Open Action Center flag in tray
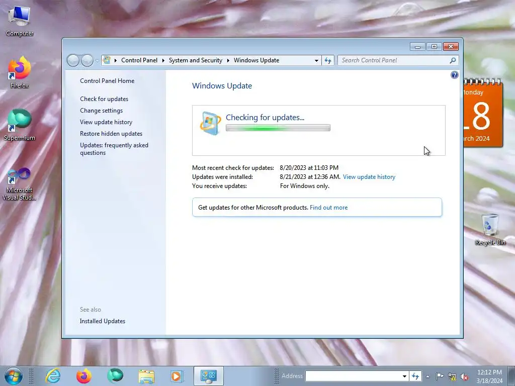Viewport: 515px width, 386px height. [440, 376]
